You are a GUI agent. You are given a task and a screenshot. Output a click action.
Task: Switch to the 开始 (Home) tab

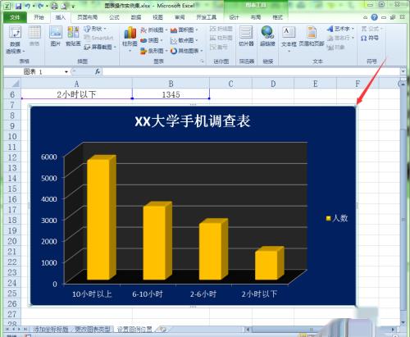point(39,17)
